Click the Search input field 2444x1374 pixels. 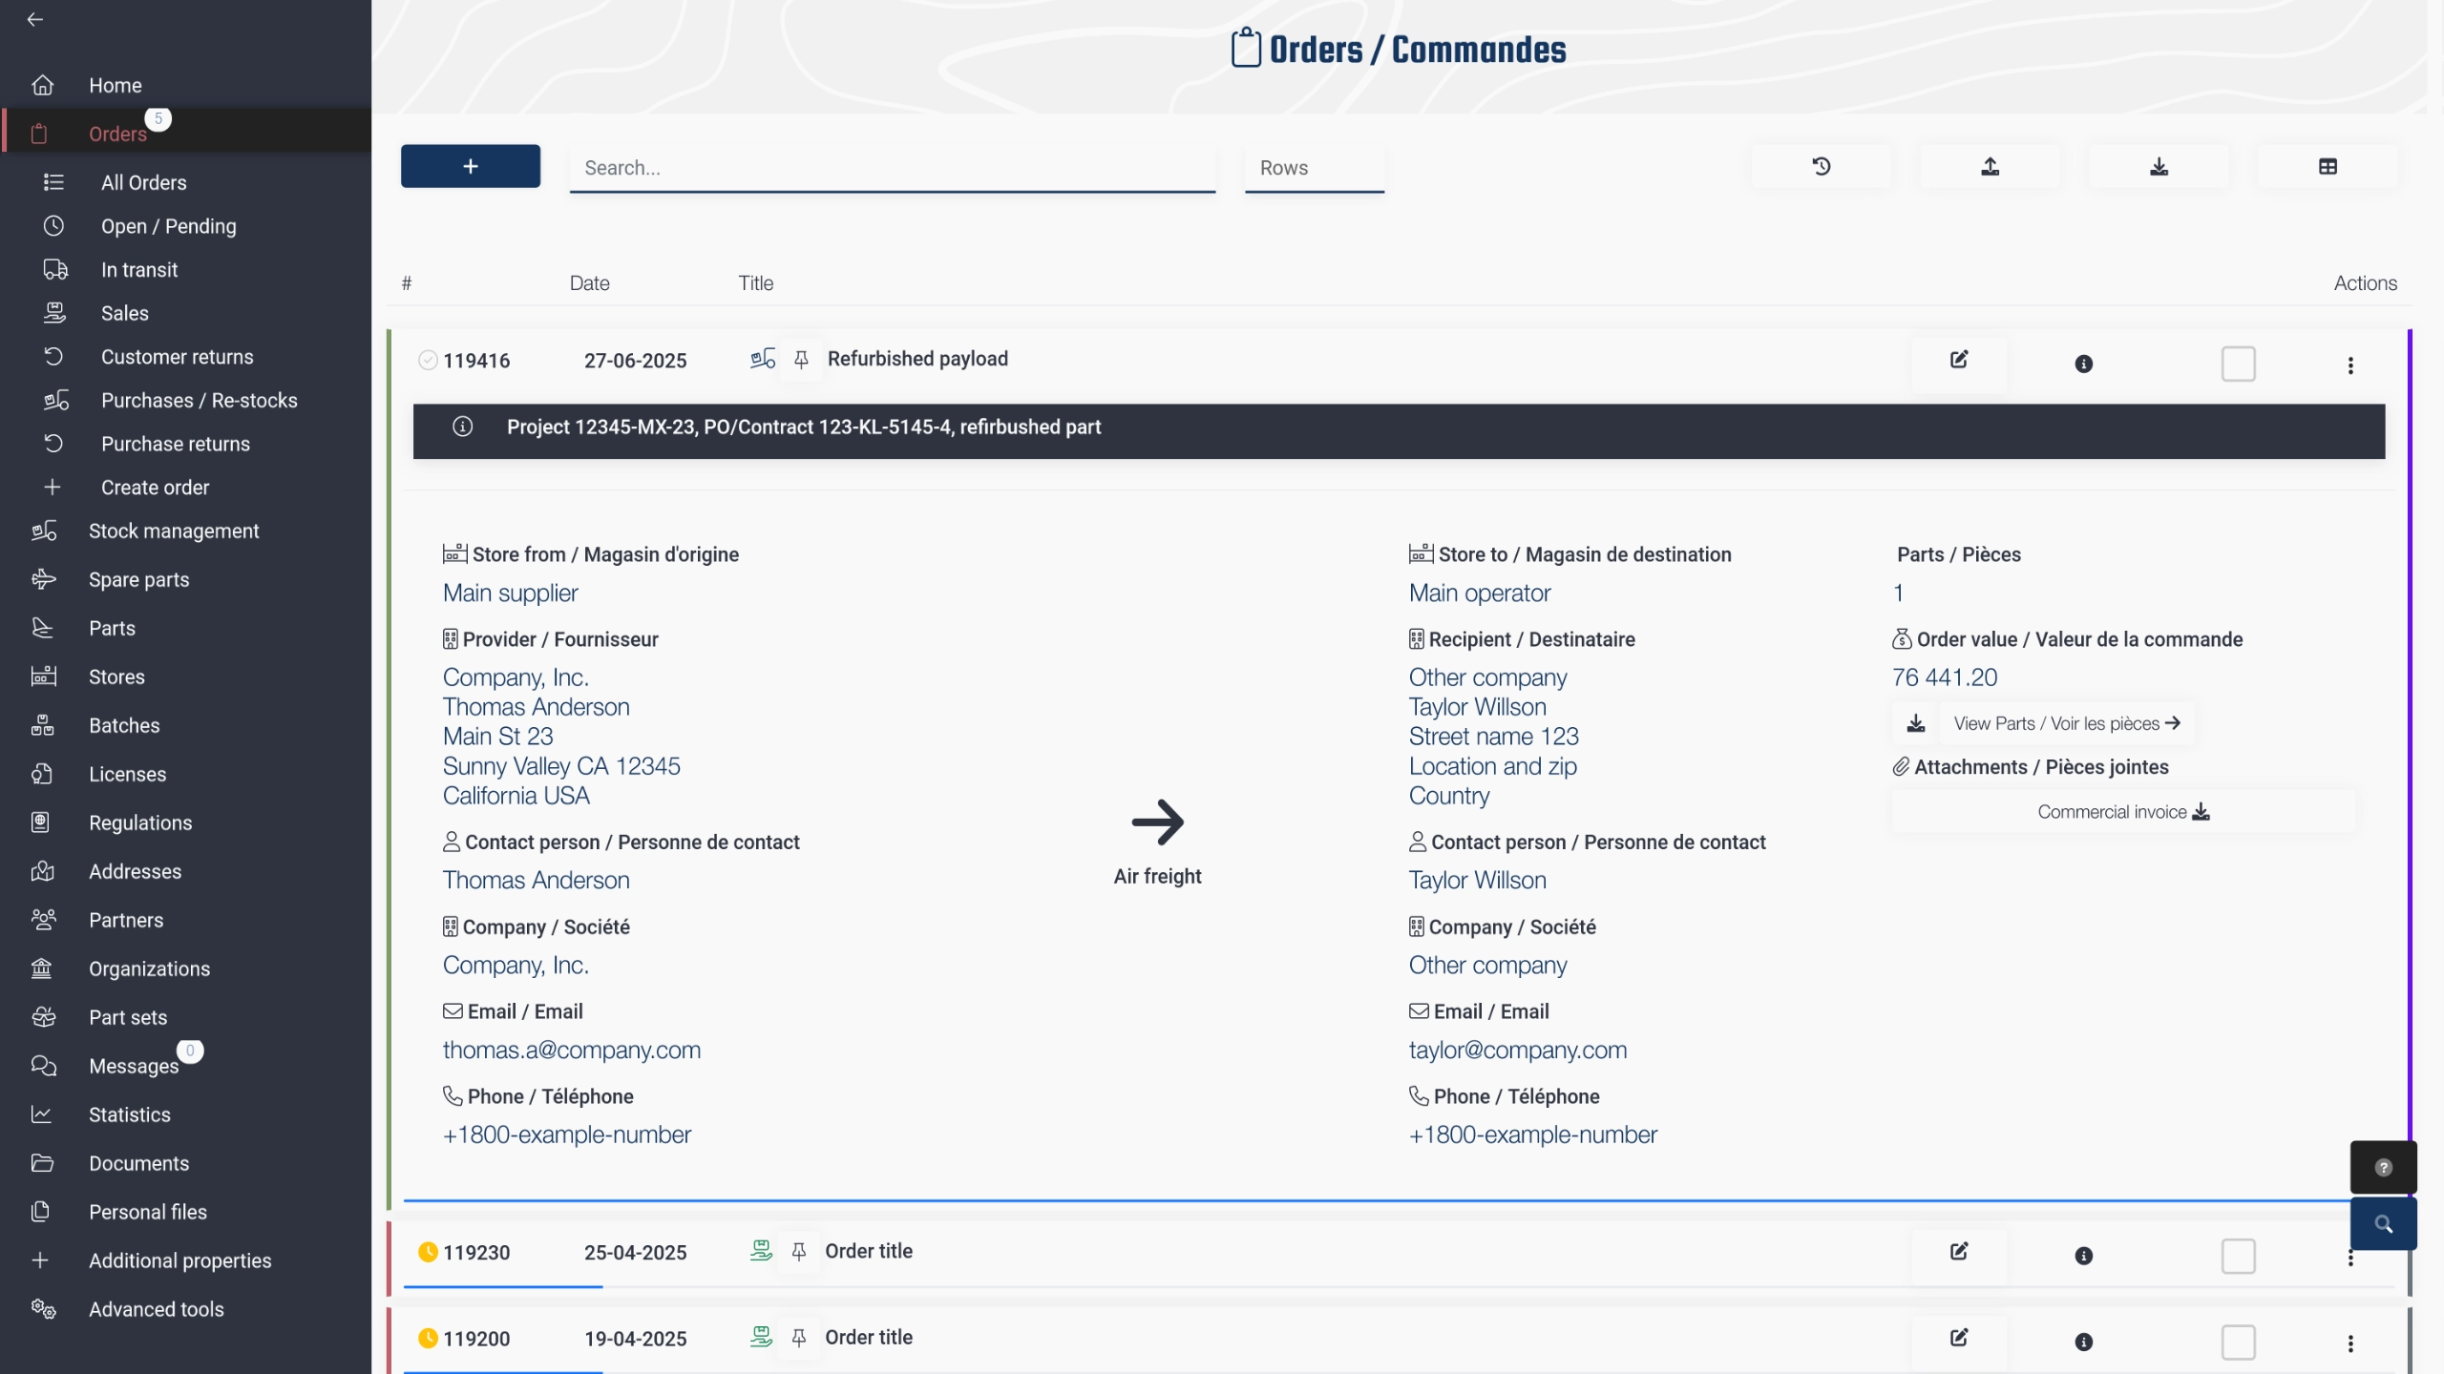892,168
